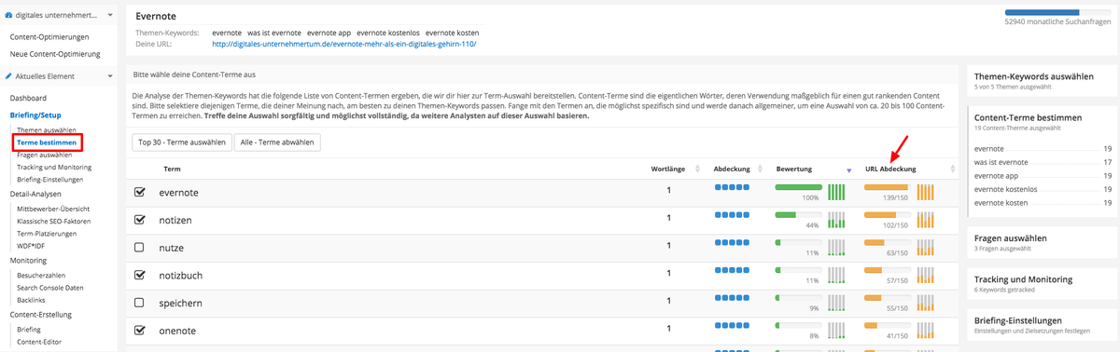Go to Mittbewerber-Übersicht in Detail-Analysen
Image resolution: width=1120 pixels, height=352 pixels.
53,210
